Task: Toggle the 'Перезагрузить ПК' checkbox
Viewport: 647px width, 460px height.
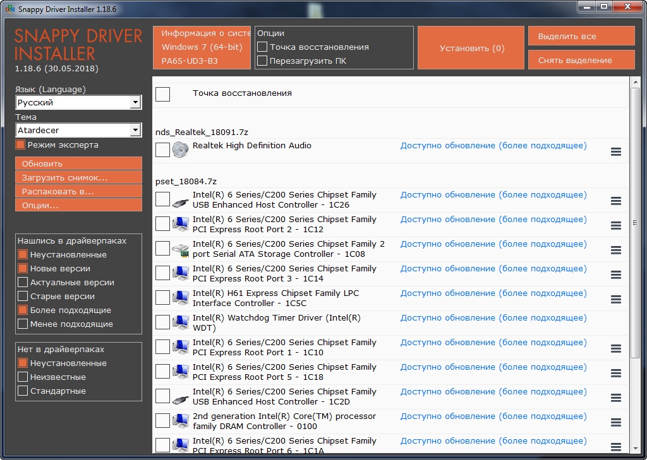Action: pos(262,61)
